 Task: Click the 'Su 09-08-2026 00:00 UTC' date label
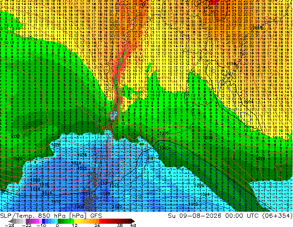(x=213, y=215)
